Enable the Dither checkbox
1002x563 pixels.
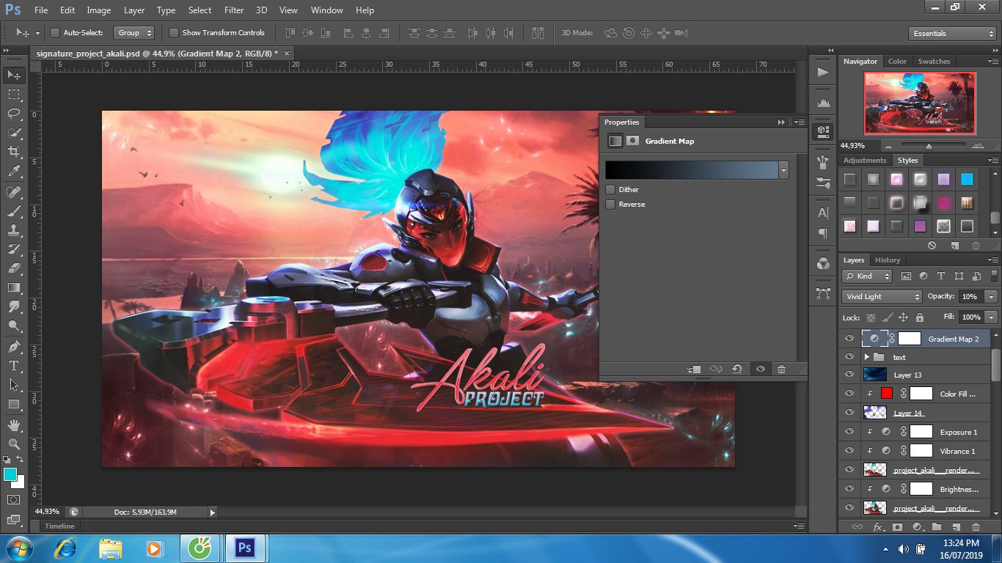pos(610,189)
